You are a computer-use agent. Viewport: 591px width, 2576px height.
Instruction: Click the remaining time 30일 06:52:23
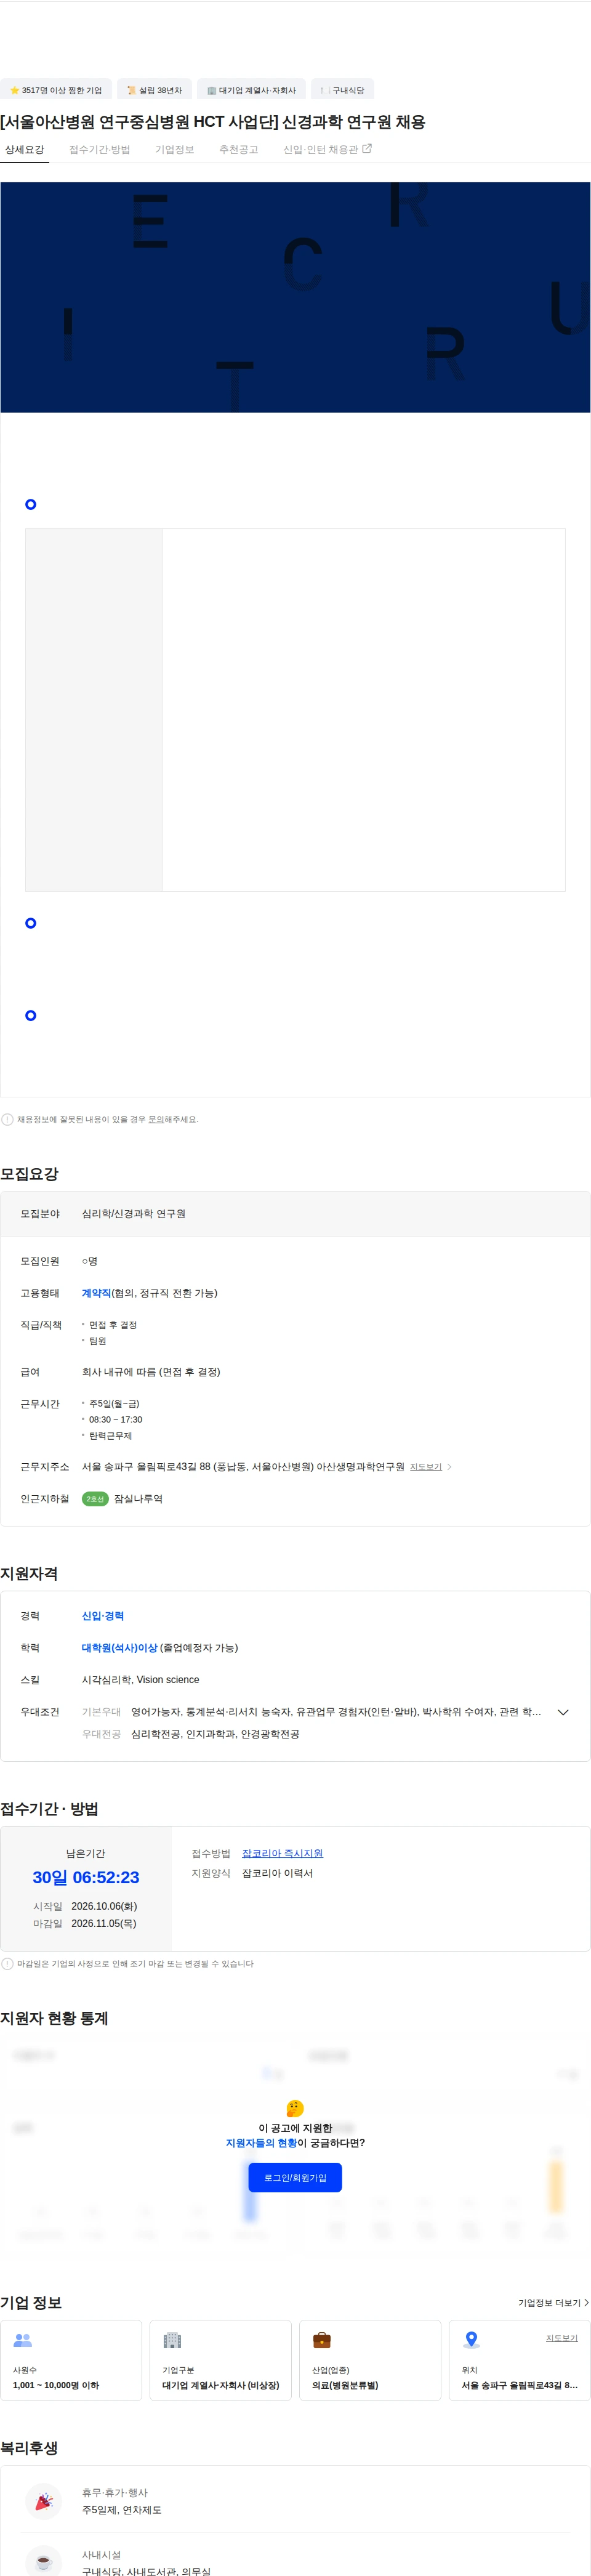(x=86, y=1878)
